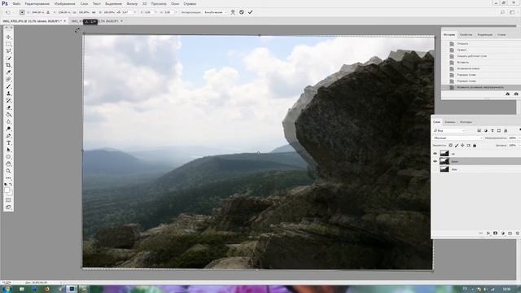Toggle type layer filter
Image resolution: width=521 pixels, height=293 pixels.
493,130
